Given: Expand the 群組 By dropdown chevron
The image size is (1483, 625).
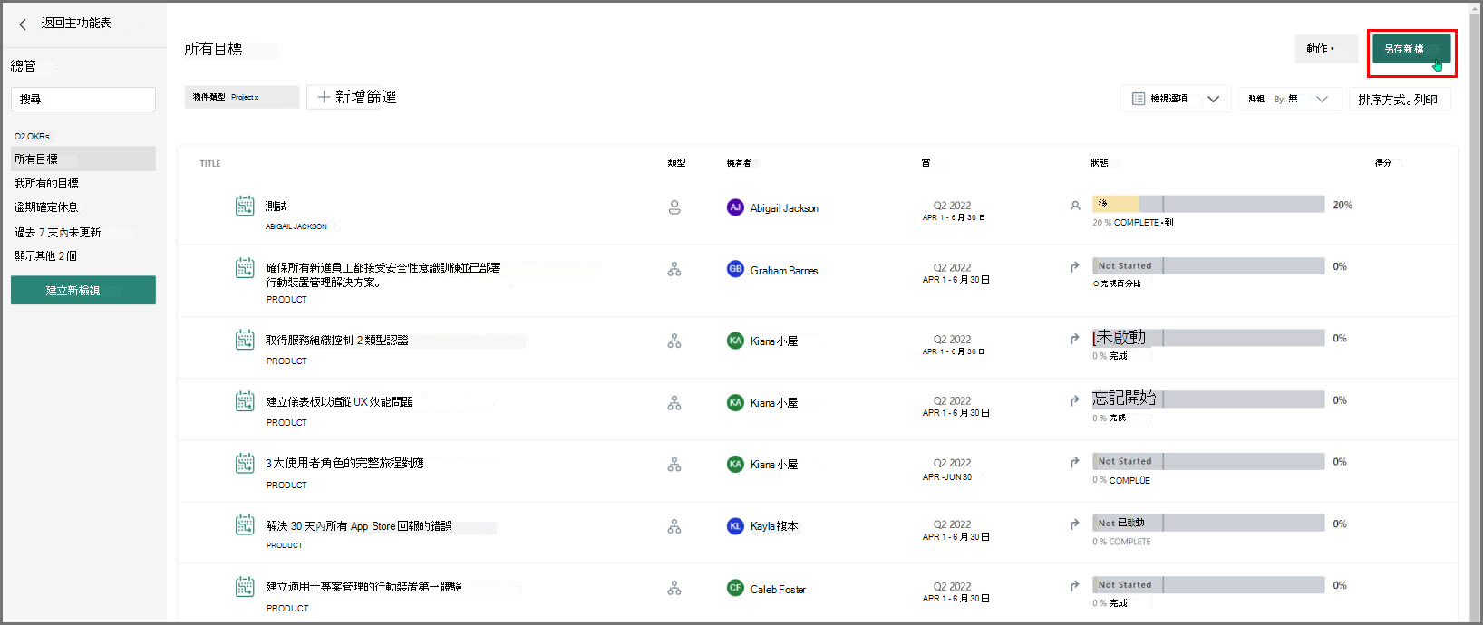Looking at the screenshot, I should [x=1322, y=99].
